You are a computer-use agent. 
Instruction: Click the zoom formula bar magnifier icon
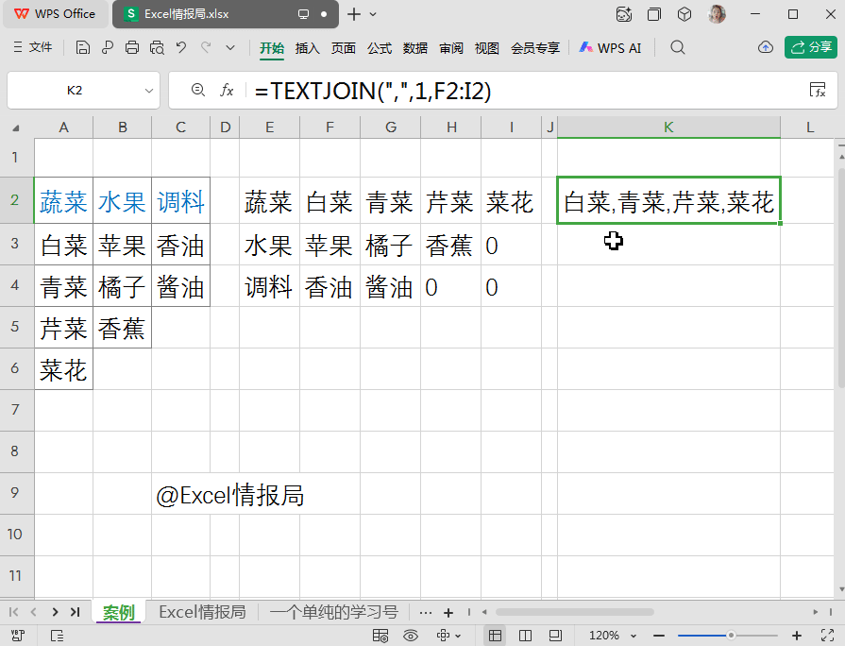click(x=197, y=90)
